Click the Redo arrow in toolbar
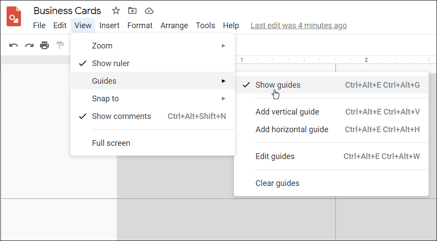This screenshot has height=241, width=437. (29, 45)
